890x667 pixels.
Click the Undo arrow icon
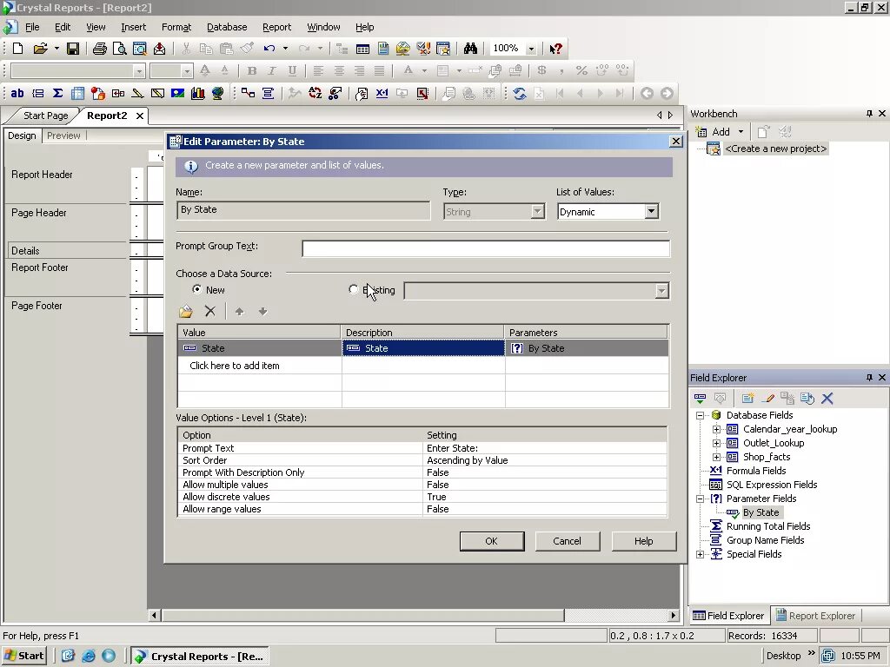coord(269,49)
